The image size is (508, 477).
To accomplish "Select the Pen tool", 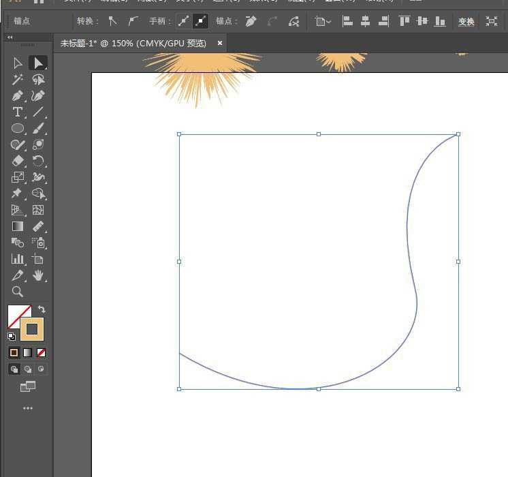I will point(18,96).
